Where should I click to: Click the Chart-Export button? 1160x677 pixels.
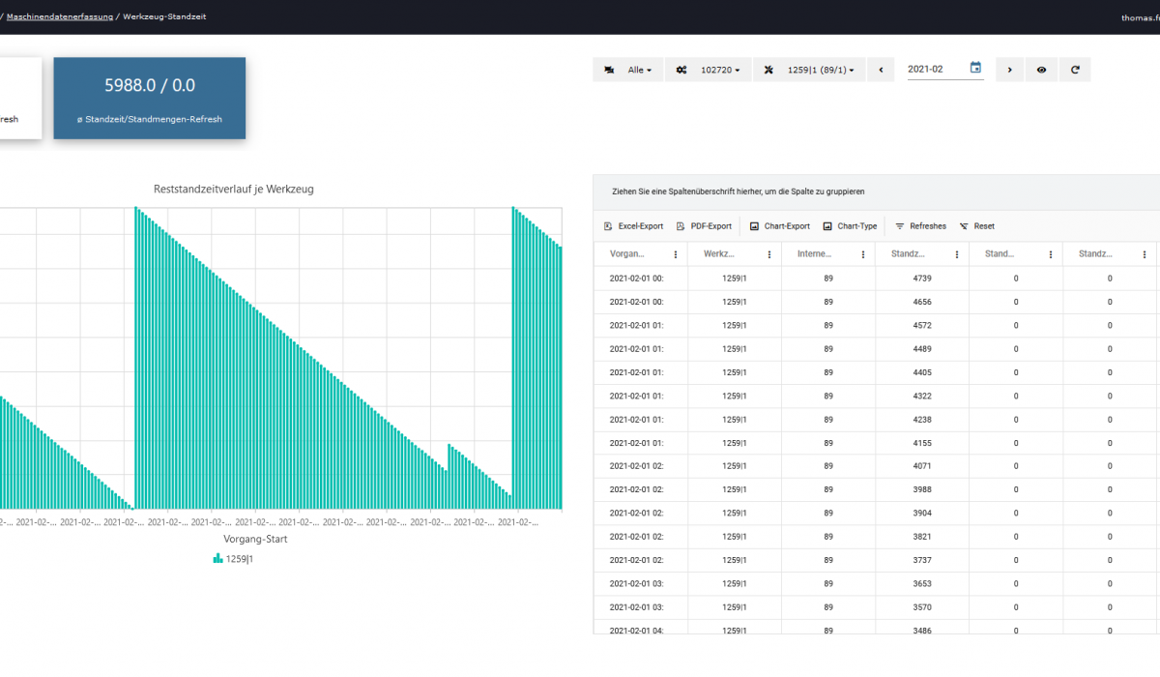pyautogui.click(x=779, y=226)
